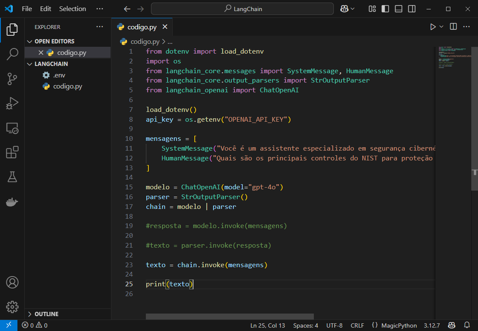Open the Search view in activity bar
Screen dimensions: 478x331
click(12, 54)
